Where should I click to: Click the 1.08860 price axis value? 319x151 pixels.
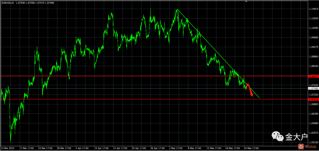point(313,57)
